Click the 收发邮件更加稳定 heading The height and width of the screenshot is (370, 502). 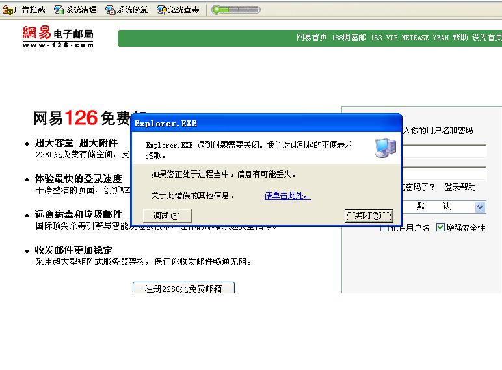(74, 250)
